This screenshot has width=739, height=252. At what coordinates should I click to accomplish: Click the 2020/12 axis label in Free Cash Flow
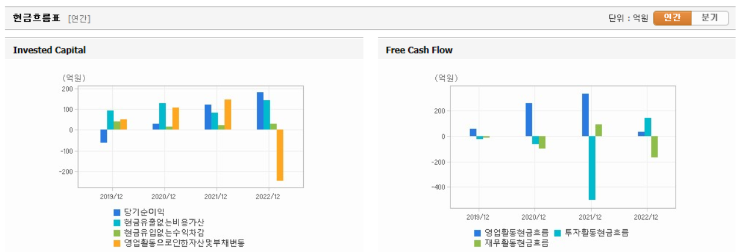point(535,216)
